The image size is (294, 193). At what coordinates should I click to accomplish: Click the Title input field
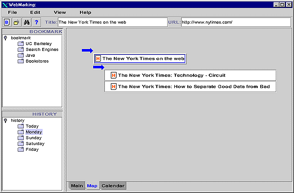pos(113,23)
